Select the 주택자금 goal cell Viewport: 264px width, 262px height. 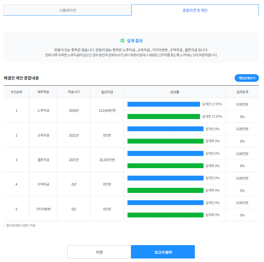[x=43, y=184]
